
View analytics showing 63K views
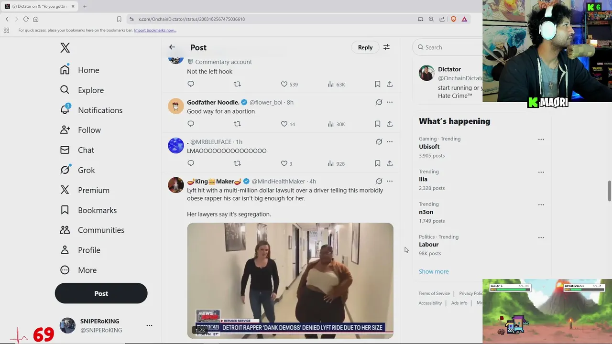click(x=336, y=84)
